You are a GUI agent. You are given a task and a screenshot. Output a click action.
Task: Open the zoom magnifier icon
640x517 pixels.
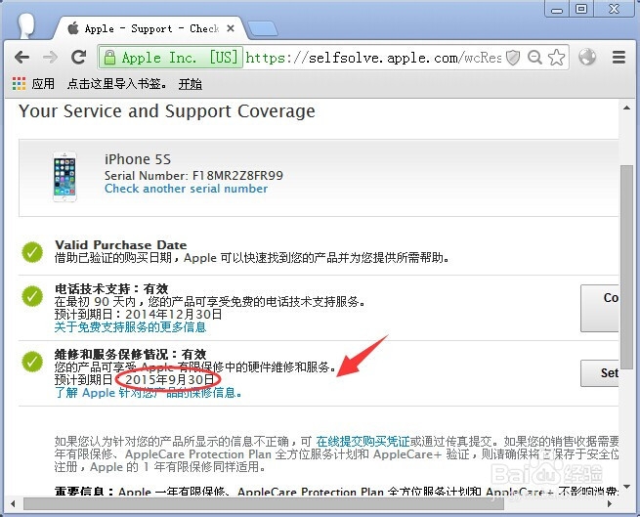pyautogui.click(x=534, y=58)
